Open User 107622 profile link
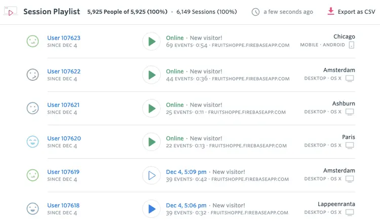 63,71
